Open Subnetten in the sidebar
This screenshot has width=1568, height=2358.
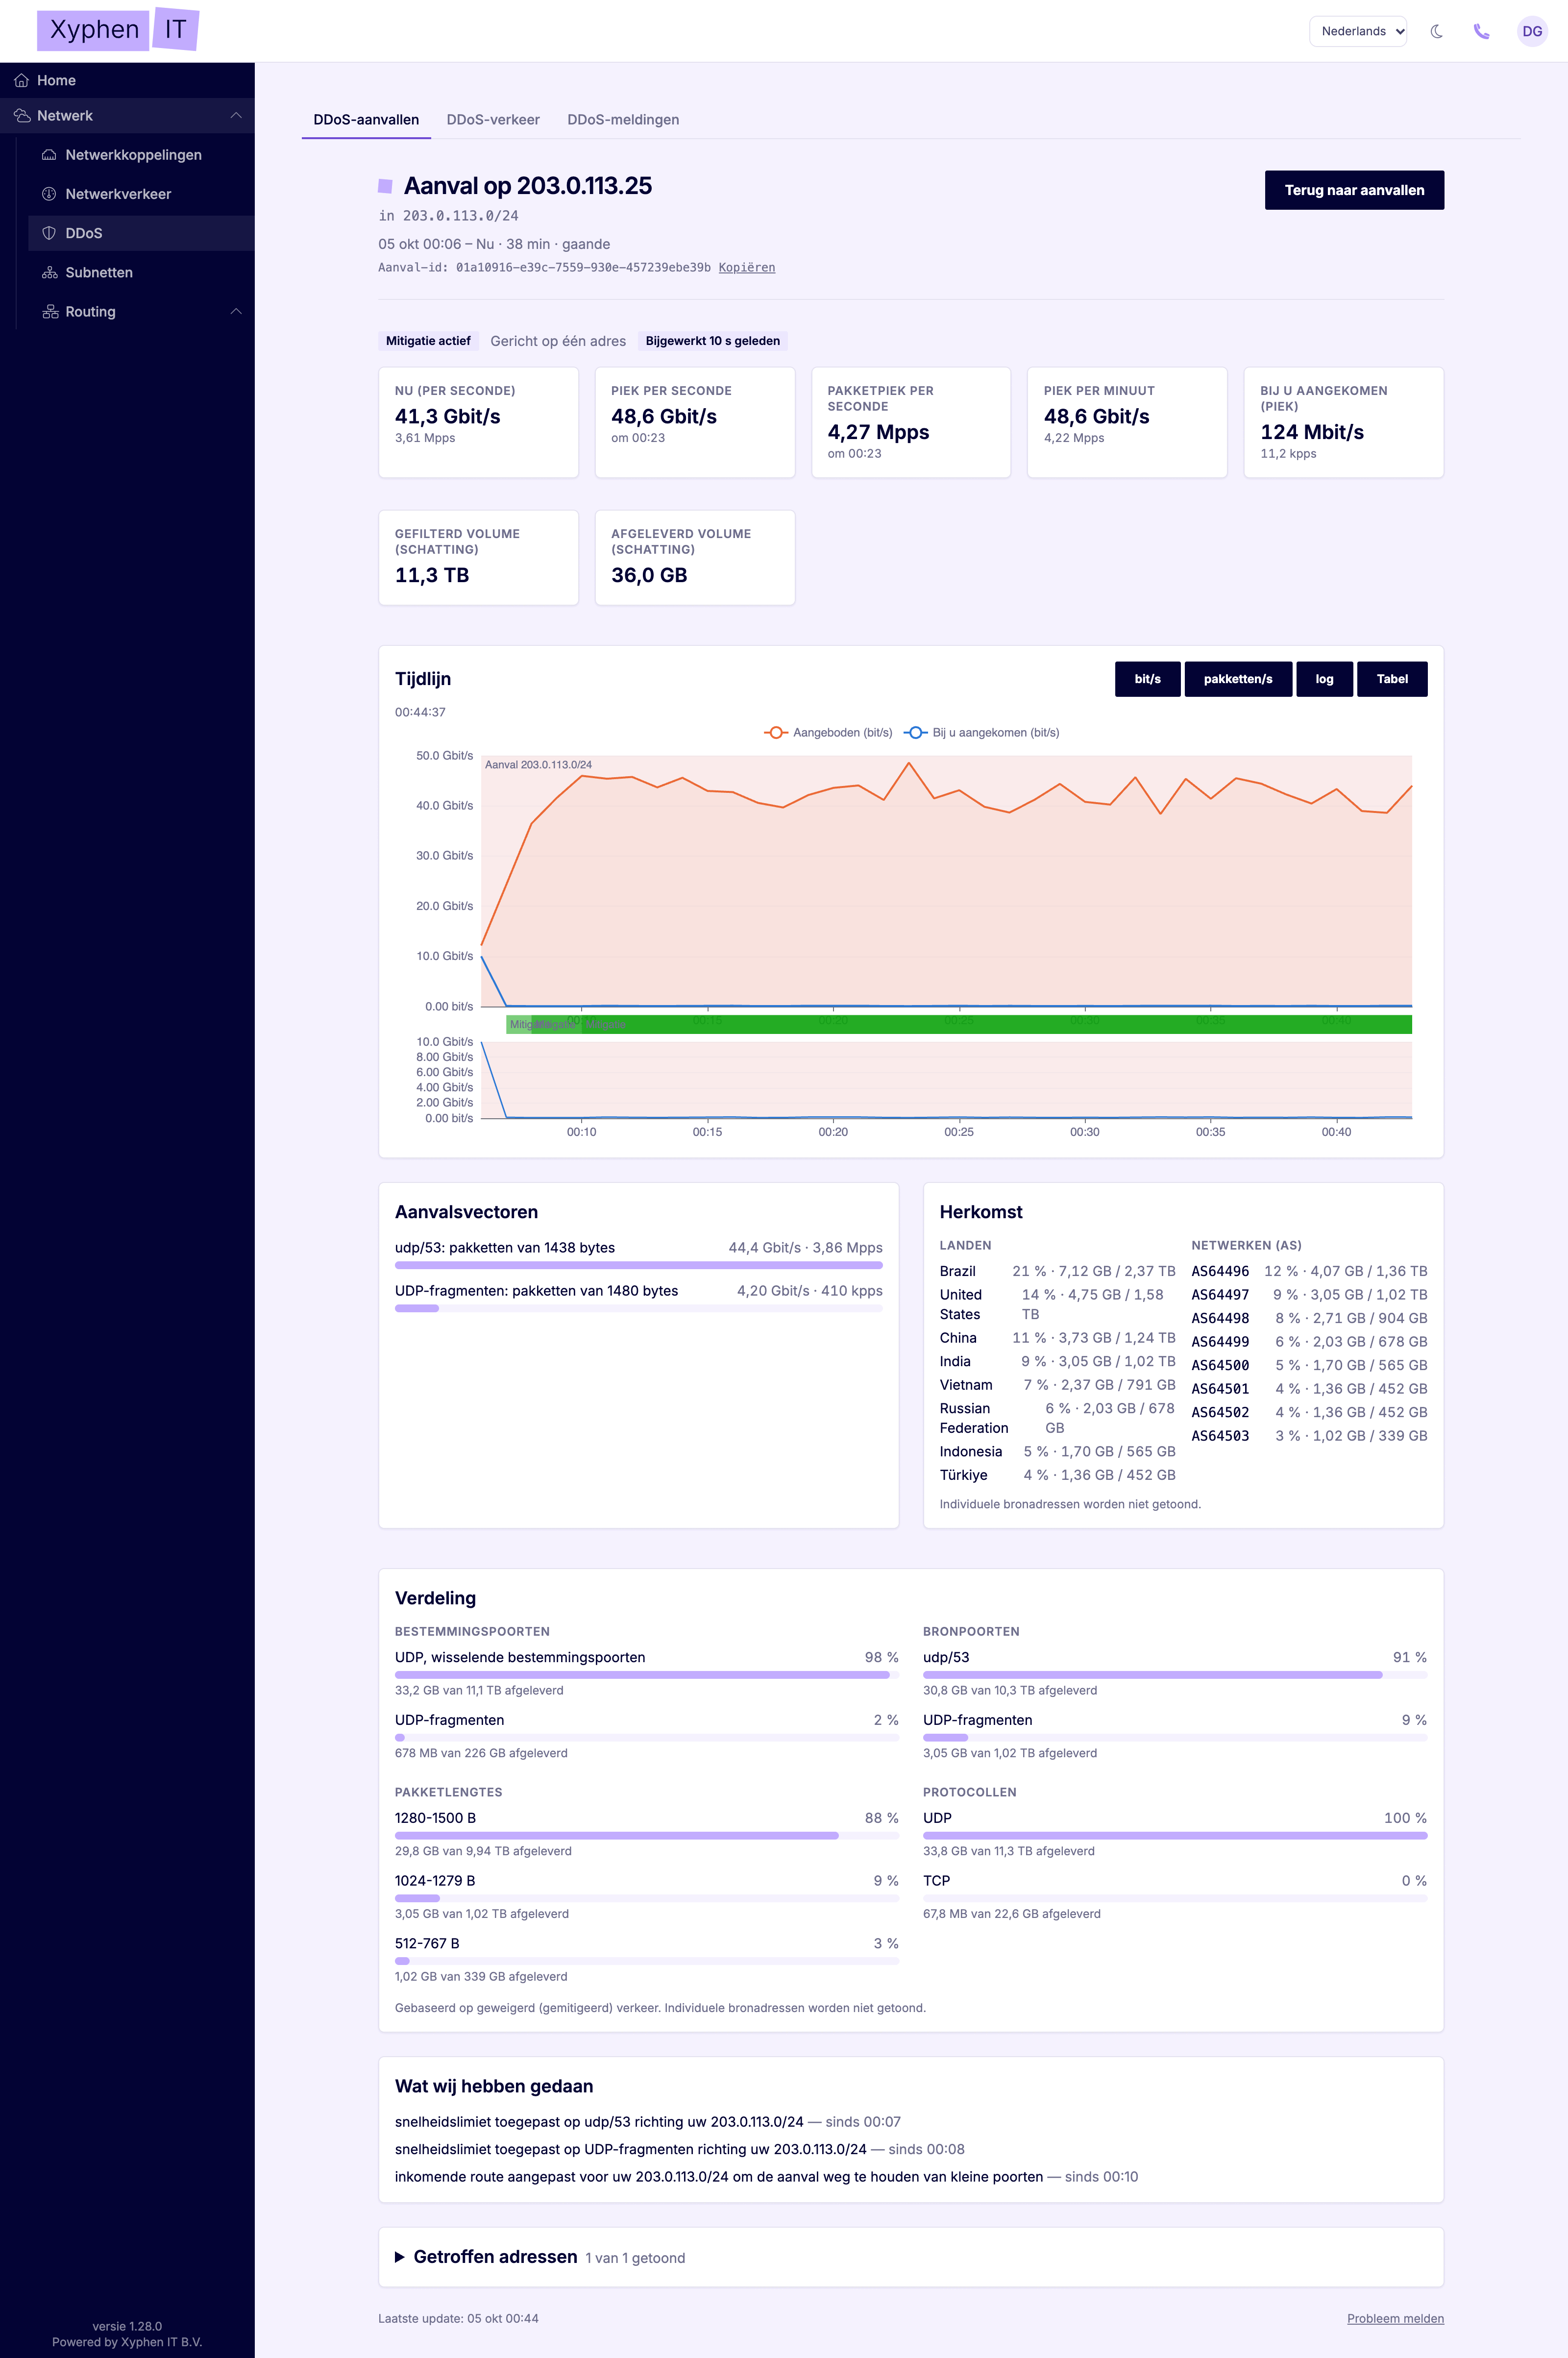141,272
